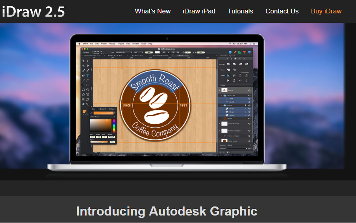
Task: Pick a color with the eyedropper icon
Action: (x=91, y=113)
